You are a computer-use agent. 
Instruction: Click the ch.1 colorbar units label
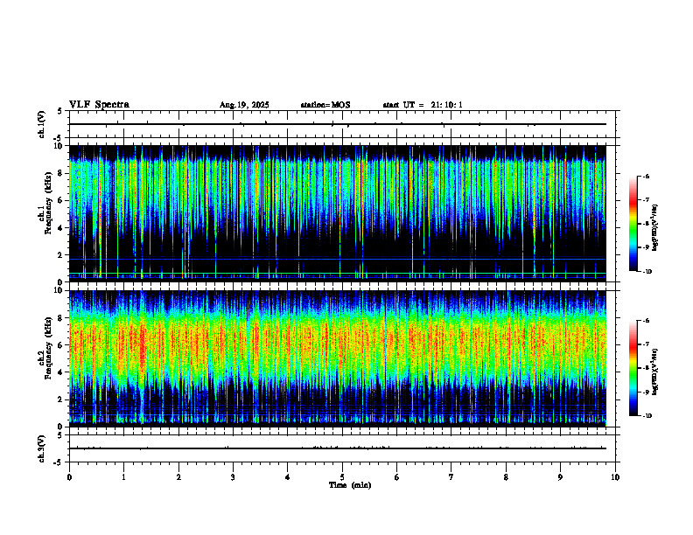pos(655,227)
